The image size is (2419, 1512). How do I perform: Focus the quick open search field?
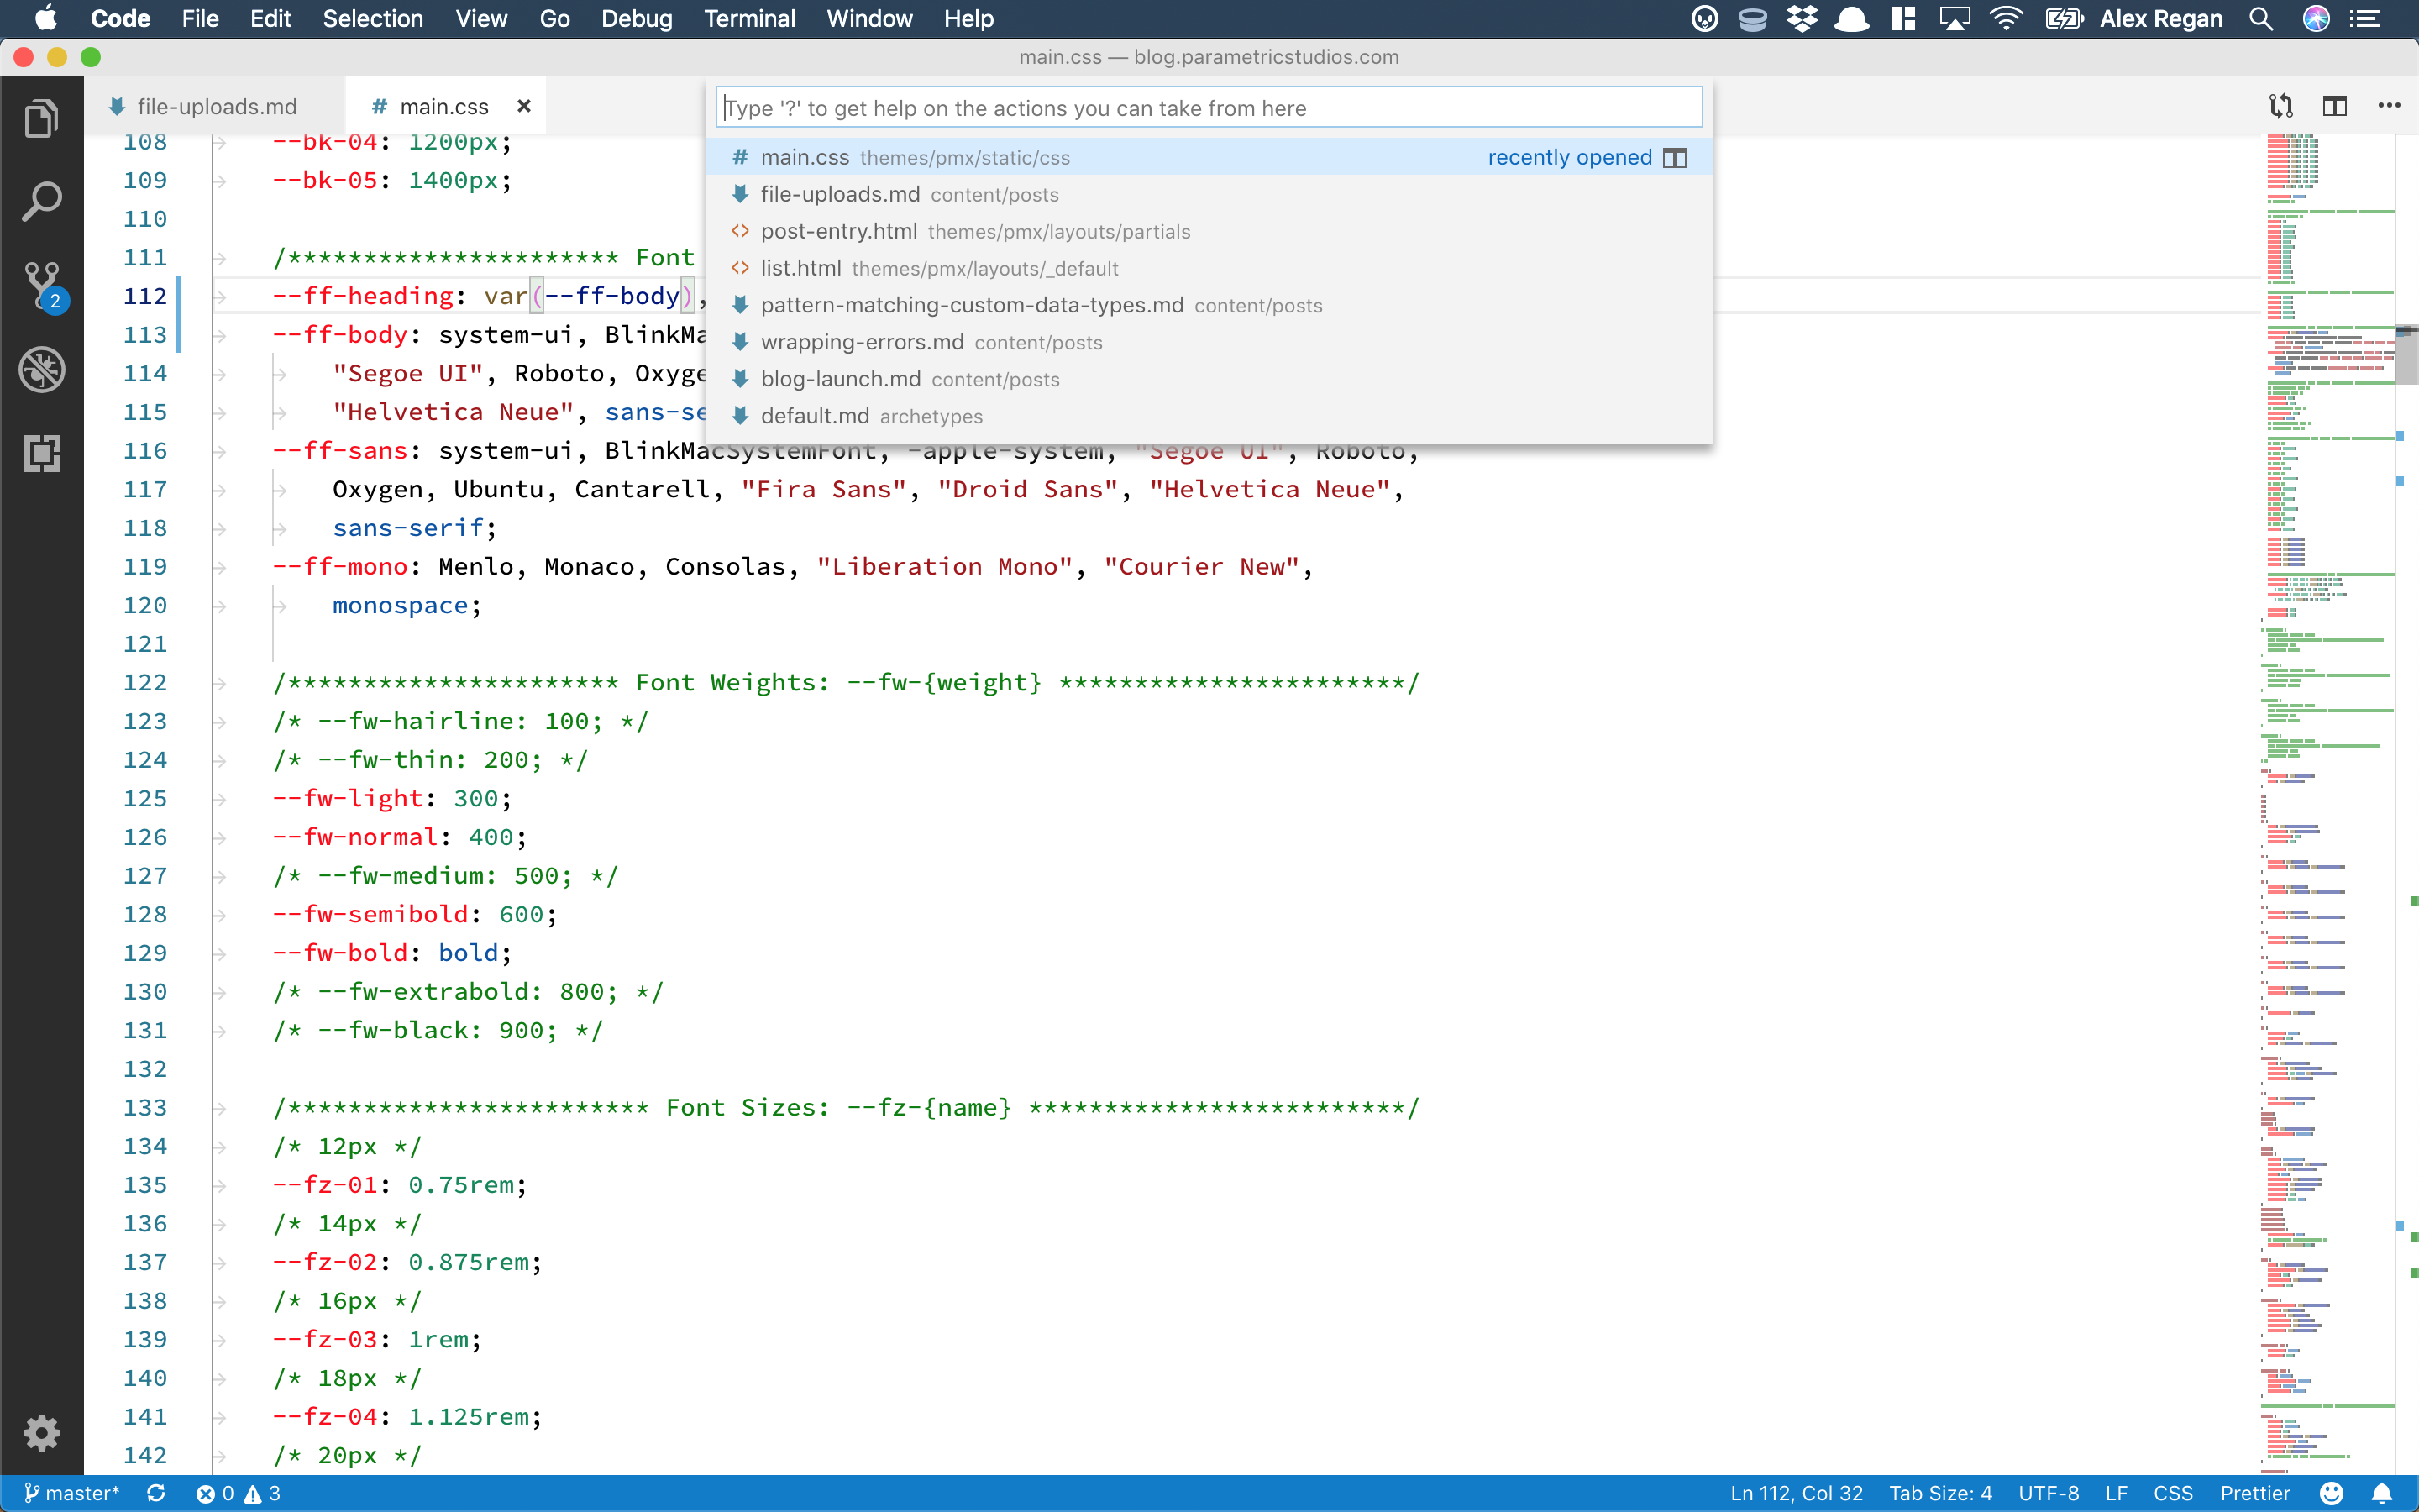(x=1209, y=108)
